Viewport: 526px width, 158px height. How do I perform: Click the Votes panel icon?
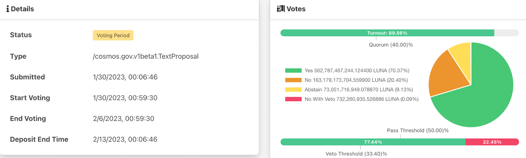click(x=281, y=9)
